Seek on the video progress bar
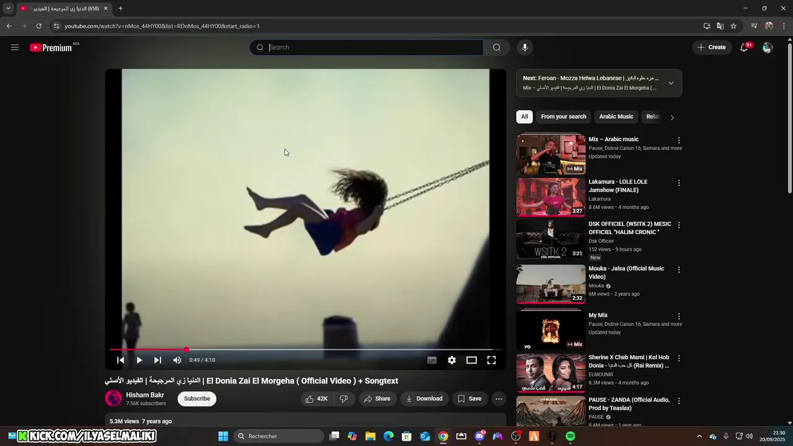The width and height of the screenshot is (793, 446). coord(305,350)
